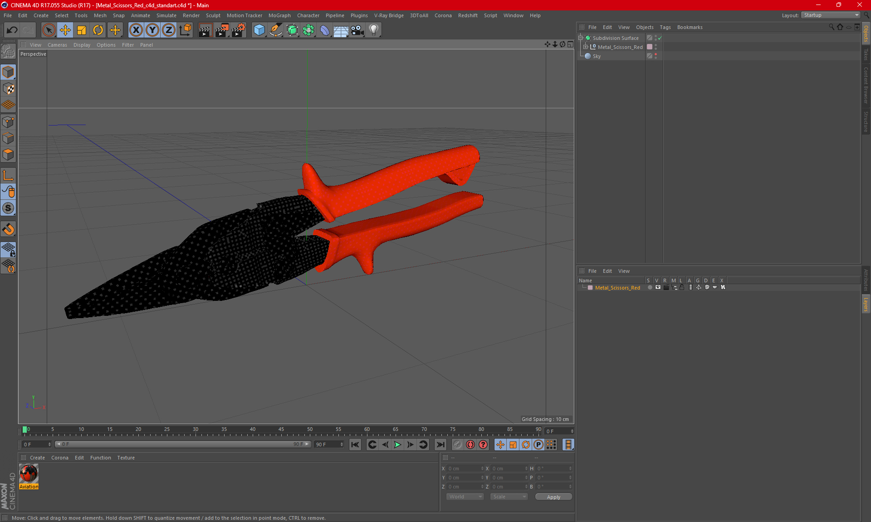Add a Cube primitive object
This screenshot has height=522, width=871.
[x=259, y=30]
